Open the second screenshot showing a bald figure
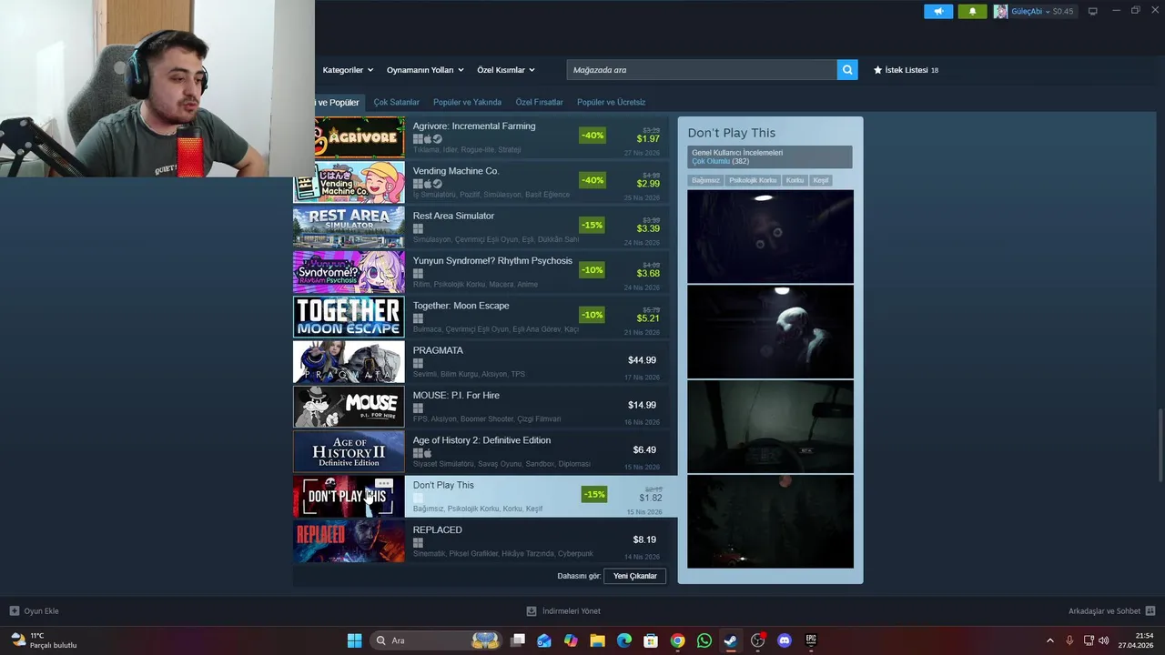The height and width of the screenshot is (655, 1165). (x=770, y=331)
